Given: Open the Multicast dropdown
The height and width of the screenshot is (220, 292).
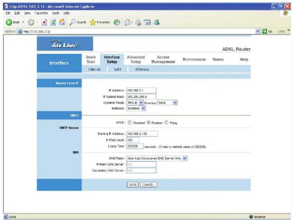Looking at the screenshot, I should coord(136,108).
